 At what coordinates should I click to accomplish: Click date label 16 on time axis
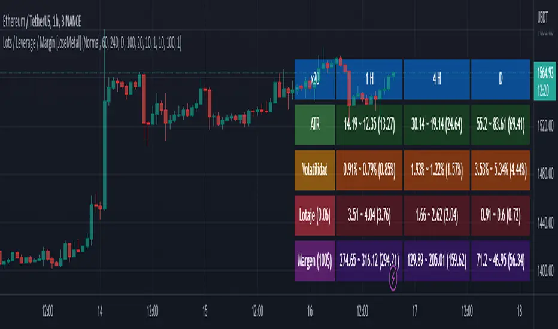(310, 312)
